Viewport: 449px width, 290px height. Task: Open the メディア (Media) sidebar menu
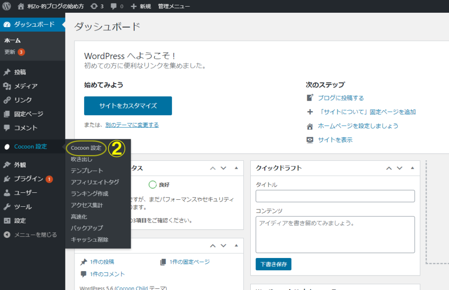point(25,86)
